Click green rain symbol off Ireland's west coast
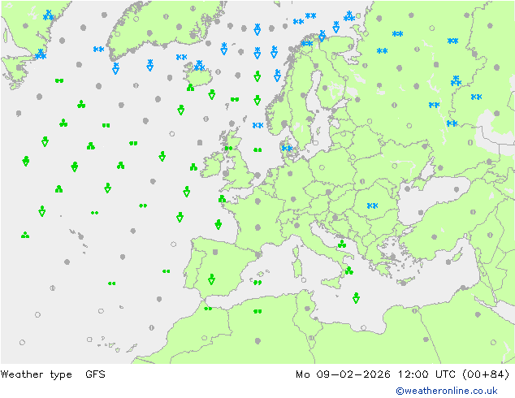 pyautogui.click(x=193, y=167)
